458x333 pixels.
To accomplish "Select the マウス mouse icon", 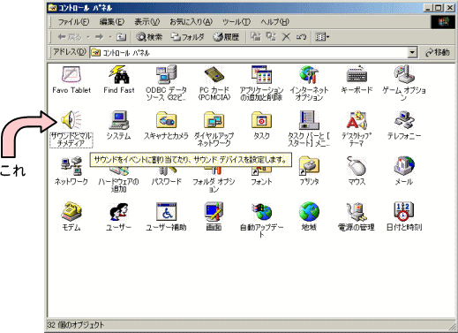I will (x=357, y=166).
